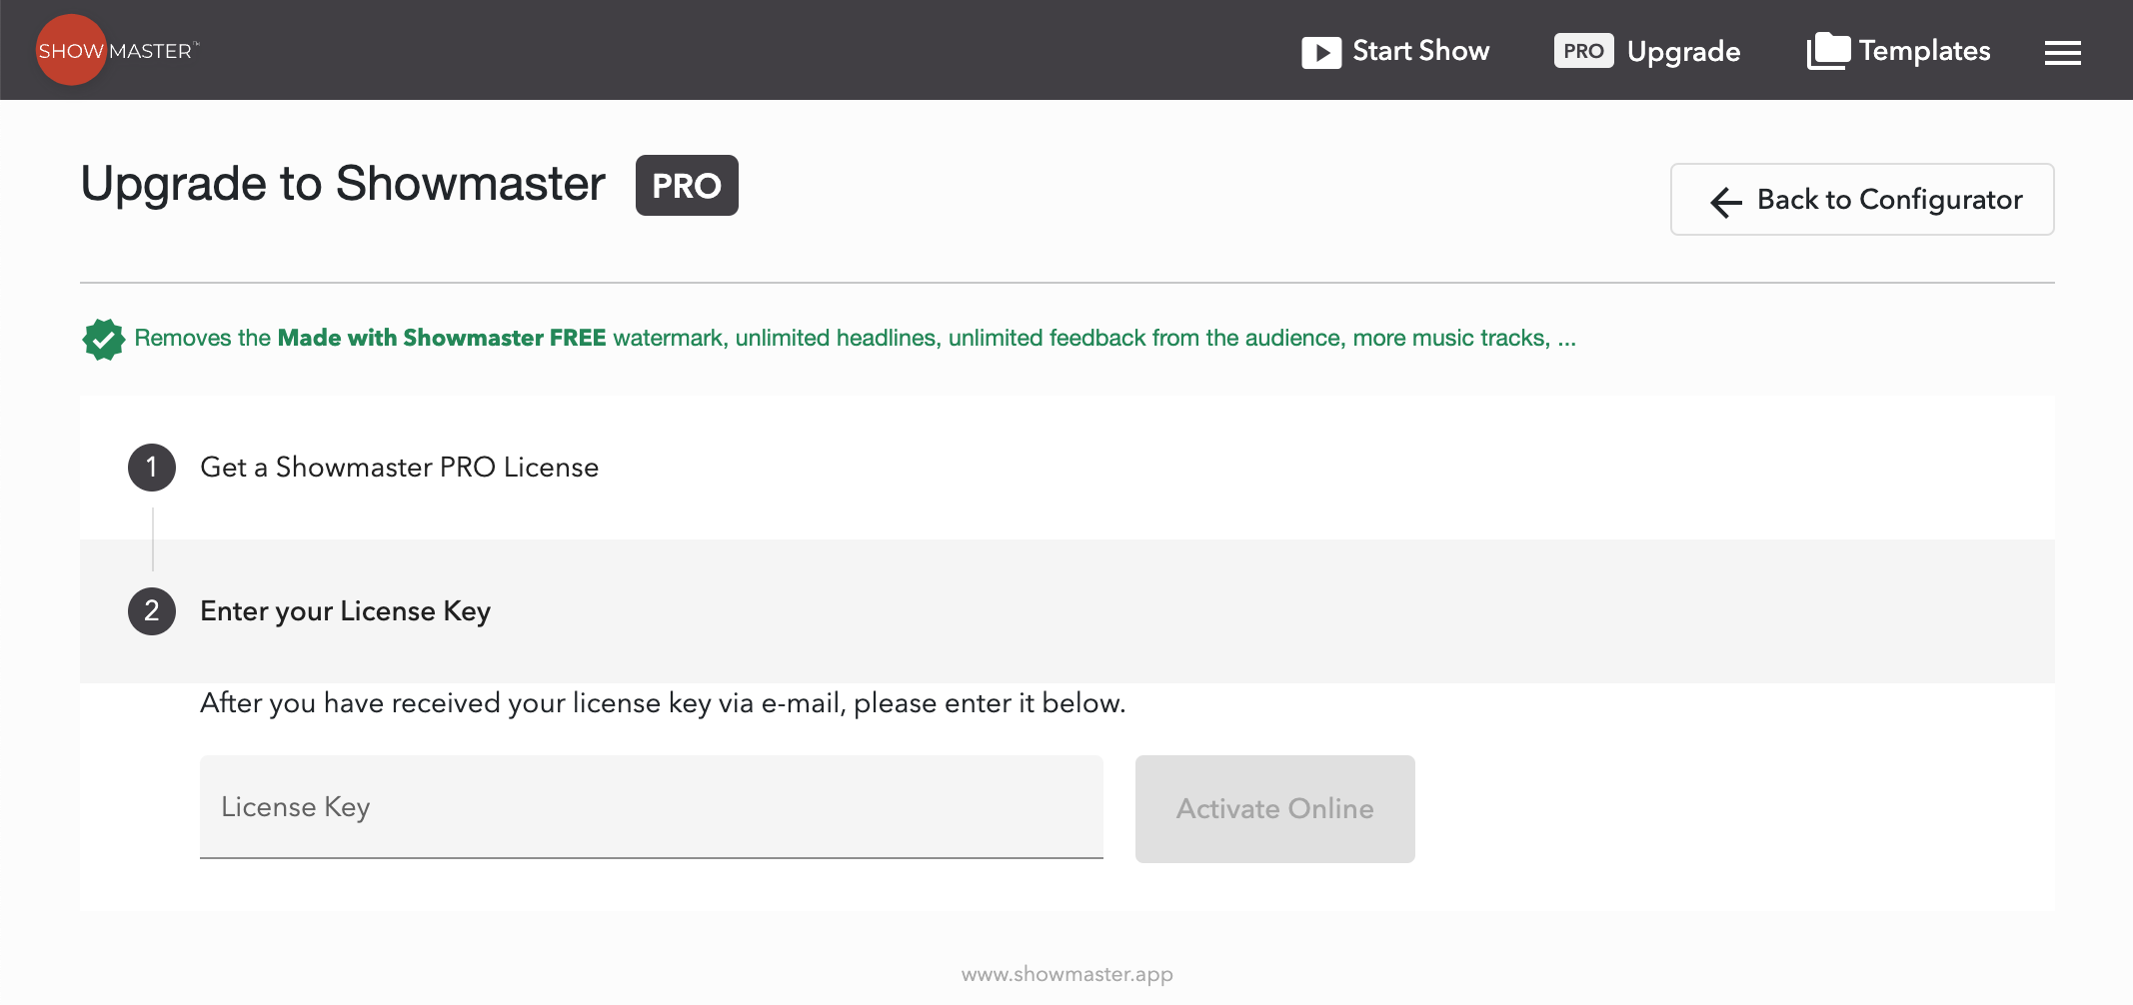Click the Start Show play icon

pos(1320,52)
